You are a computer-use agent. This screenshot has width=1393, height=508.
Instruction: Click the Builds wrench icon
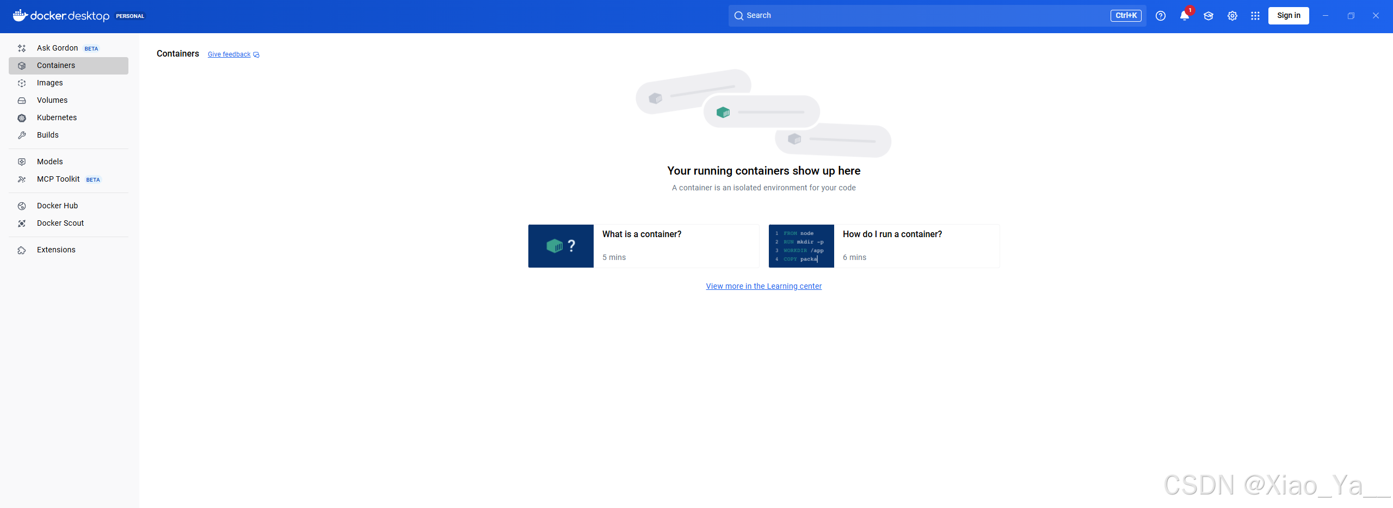(22, 135)
